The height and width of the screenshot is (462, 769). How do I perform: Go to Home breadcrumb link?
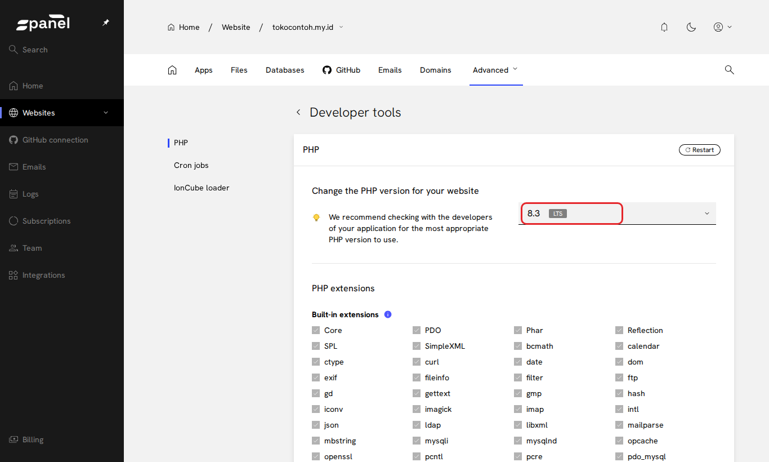(184, 27)
